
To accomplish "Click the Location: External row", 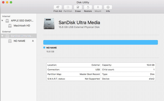I will pyautogui.click(x=74, y=65).
